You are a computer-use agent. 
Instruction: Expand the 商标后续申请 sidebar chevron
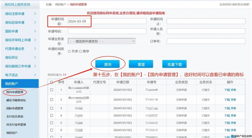(35, 22)
